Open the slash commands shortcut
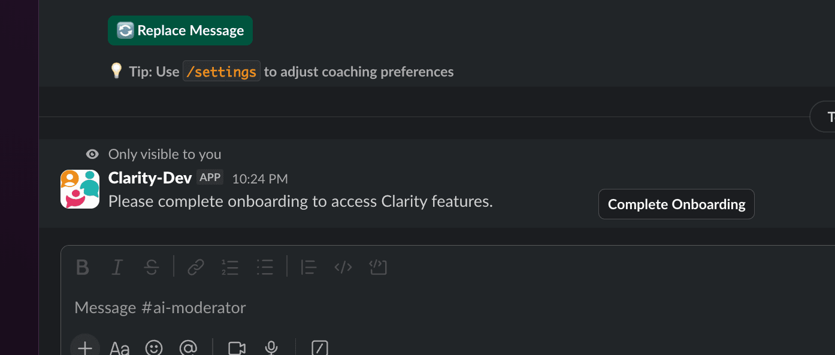 [x=319, y=348]
